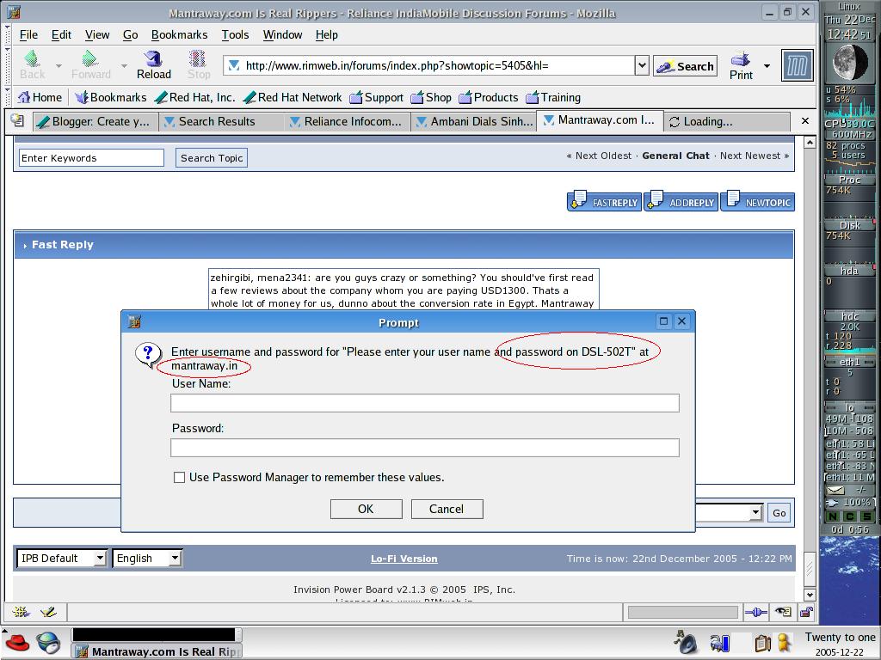881x660 pixels.
Task: Open the Tools menu
Action: tap(235, 34)
